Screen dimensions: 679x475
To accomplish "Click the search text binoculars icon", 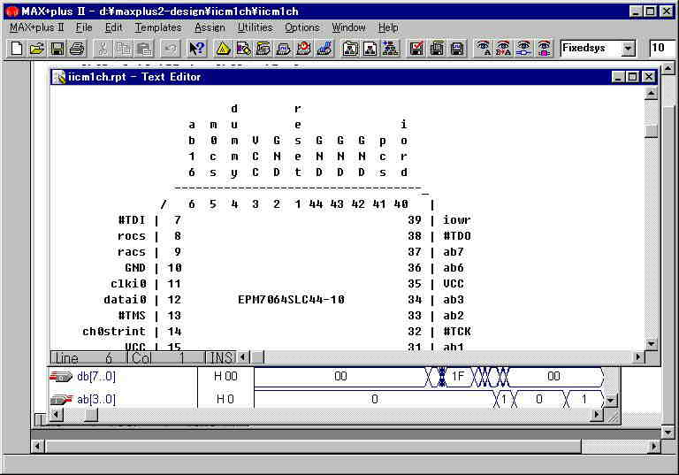I will (483, 49).
